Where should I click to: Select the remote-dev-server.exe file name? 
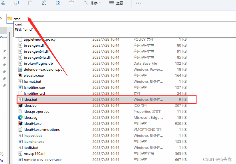pos(43,160)
